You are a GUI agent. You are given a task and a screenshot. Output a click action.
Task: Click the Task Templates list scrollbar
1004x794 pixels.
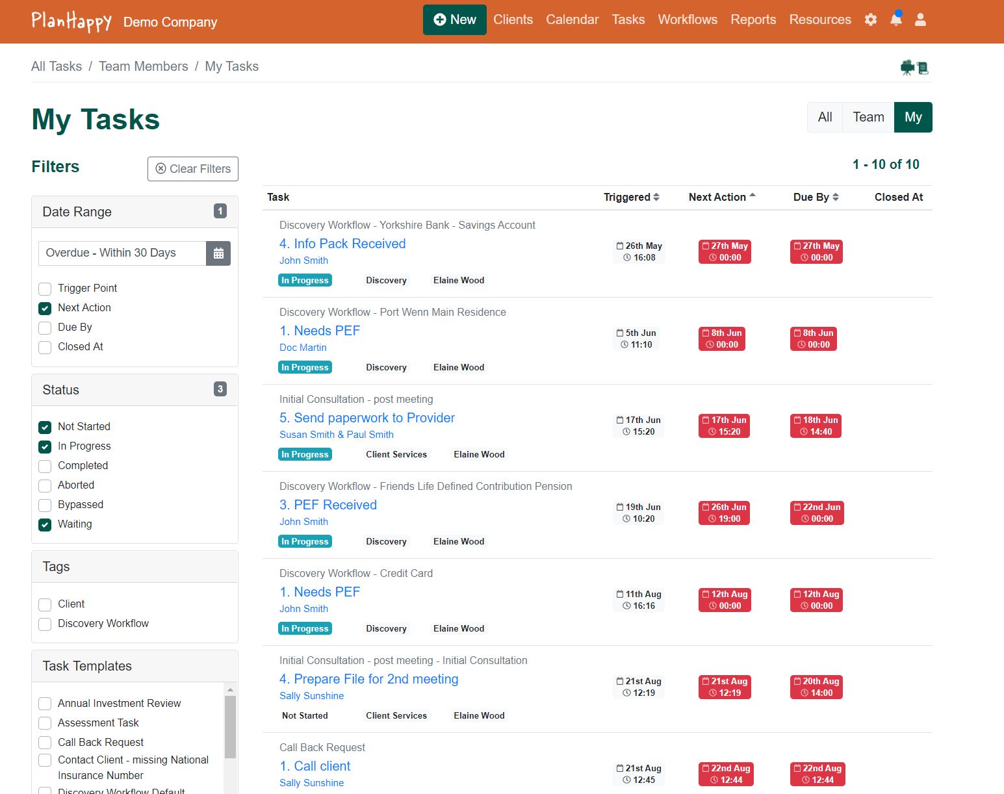coord(230,726)
